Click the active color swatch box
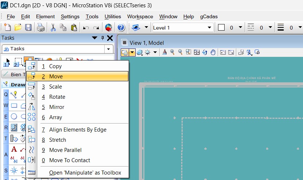 (221, 28)
